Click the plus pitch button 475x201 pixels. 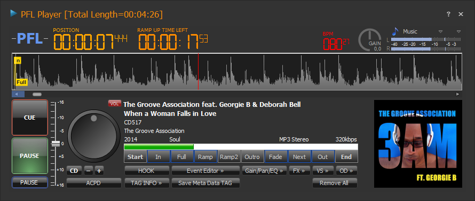(99, 171)
